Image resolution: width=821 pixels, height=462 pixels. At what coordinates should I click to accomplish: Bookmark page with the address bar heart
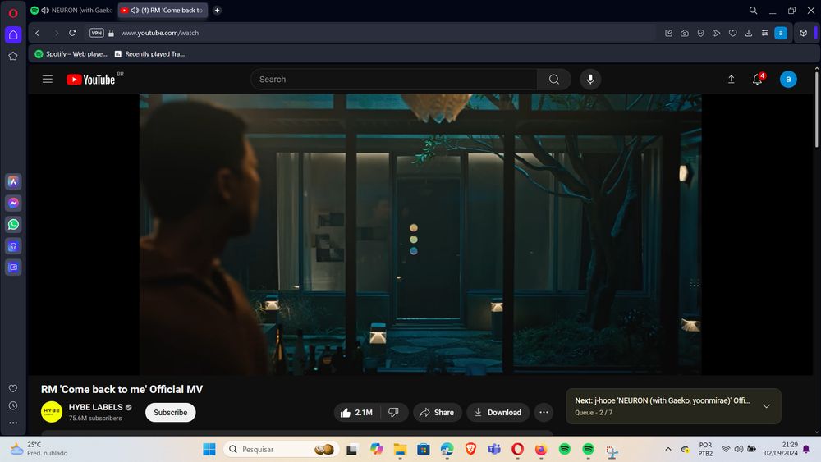[x=732, y=33]
